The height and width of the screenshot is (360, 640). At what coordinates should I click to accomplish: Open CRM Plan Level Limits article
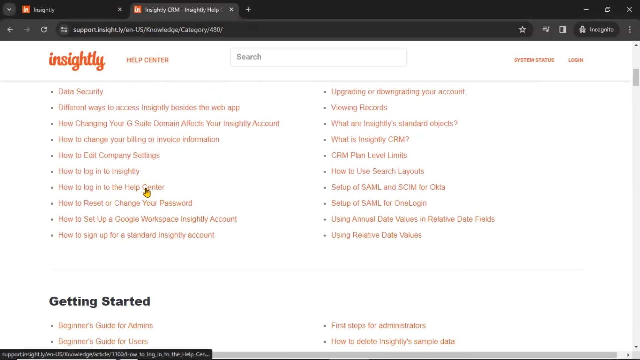pyautogui.click(x=369, y=156)
